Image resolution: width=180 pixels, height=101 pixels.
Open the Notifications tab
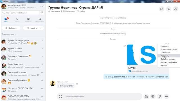(x=40, y=20)
